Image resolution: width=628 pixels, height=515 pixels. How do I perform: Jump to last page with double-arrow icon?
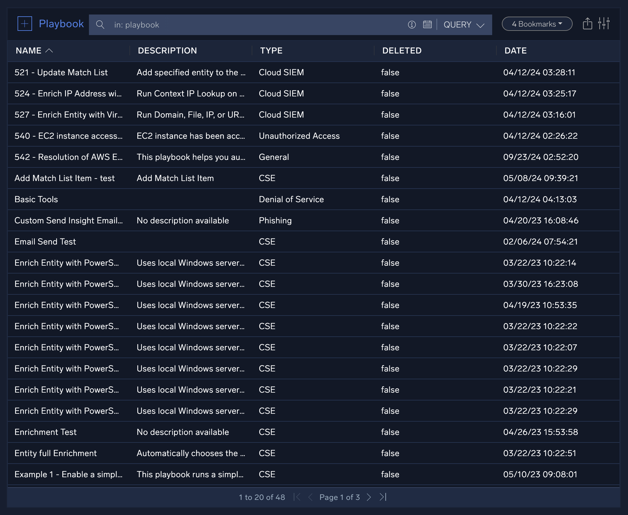click(383, 497)
